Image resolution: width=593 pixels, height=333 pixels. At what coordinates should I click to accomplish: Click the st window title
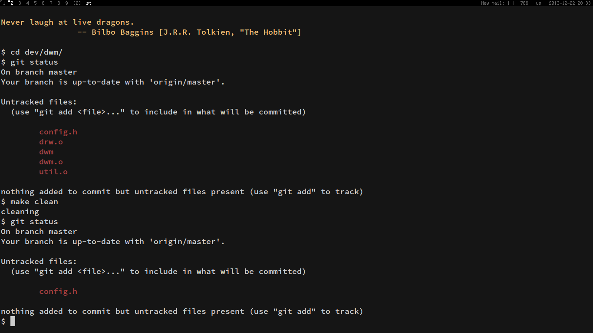89,3
